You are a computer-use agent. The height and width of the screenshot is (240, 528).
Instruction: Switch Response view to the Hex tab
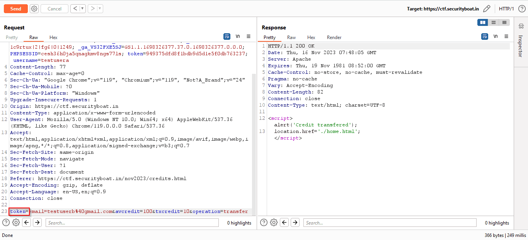[x=311, y=37]
